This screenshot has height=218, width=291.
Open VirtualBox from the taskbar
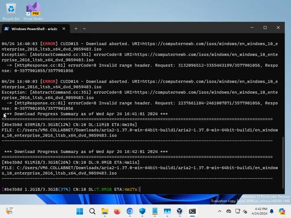click(180, 211)
